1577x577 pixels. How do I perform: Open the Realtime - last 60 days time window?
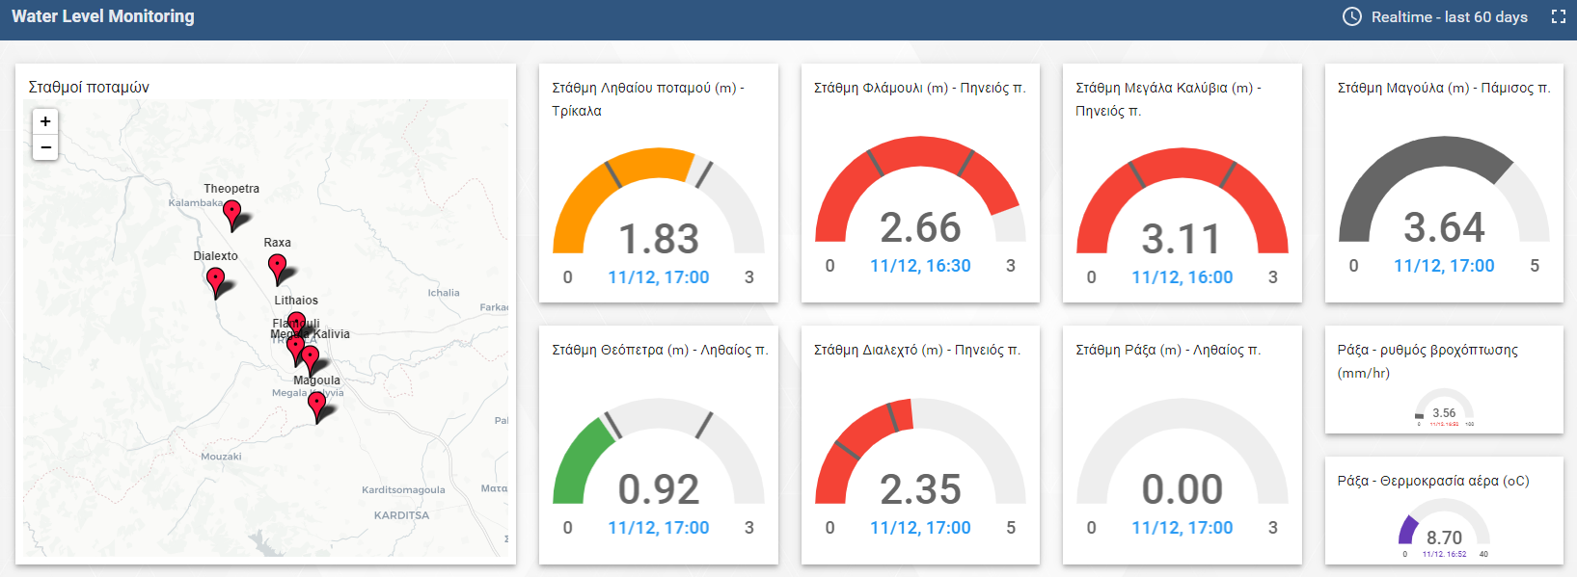pos(1435,16)
